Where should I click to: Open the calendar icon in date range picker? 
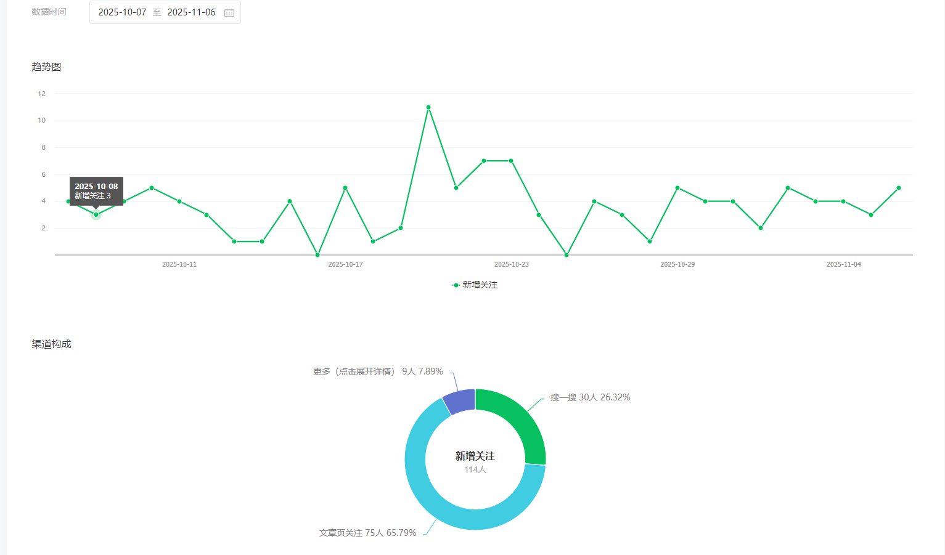pyautogui.click(x=229, y=12)
